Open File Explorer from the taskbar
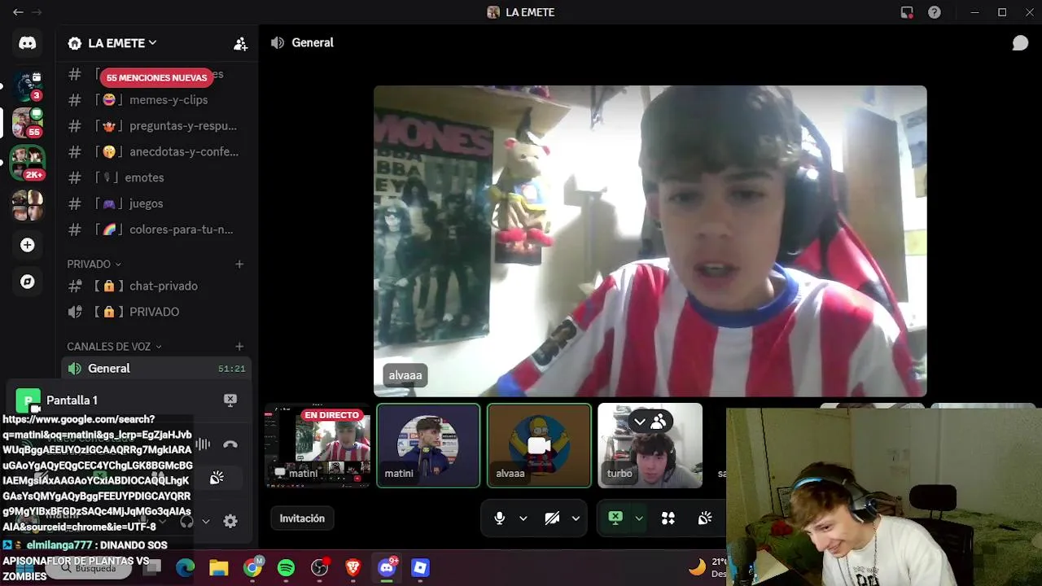This screenshot has width=1042, height=586. (x=219, y=567)
